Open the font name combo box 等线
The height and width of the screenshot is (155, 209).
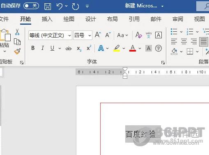(x=50, y=35)
